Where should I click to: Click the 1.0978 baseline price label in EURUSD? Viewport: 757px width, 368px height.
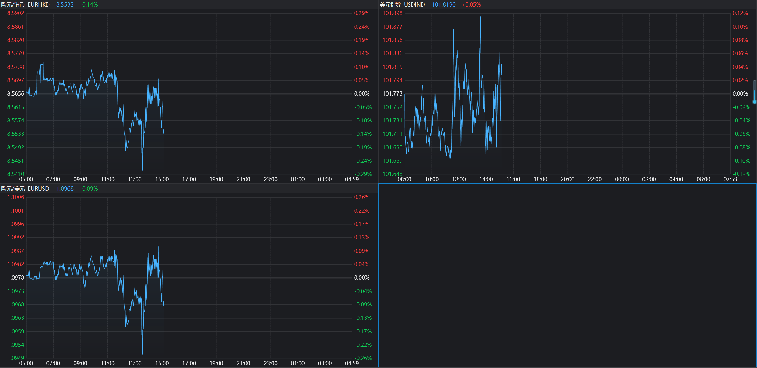16,278
